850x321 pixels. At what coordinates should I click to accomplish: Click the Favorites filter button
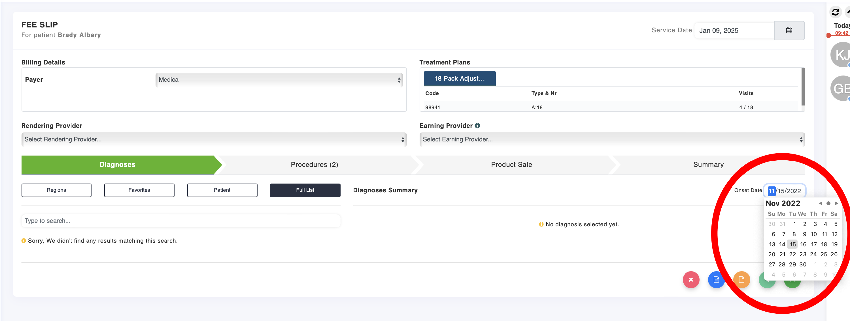[139, 190]
